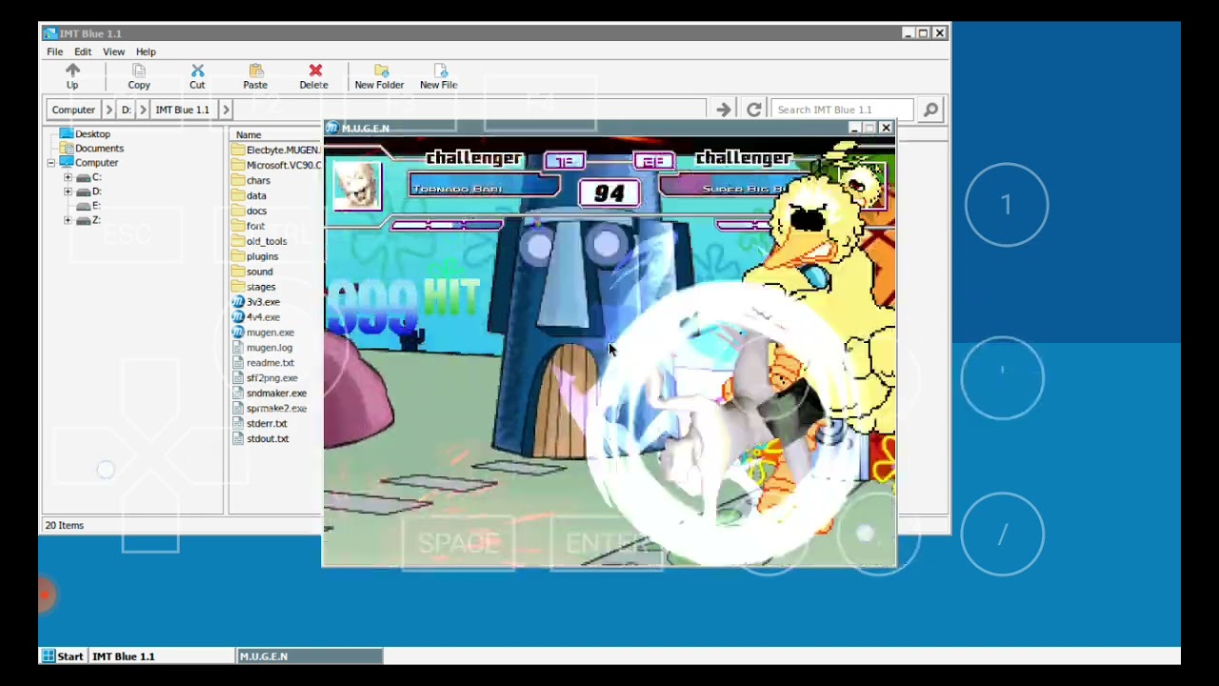Select the Documents icon in the tree
The image size is (1219, 686).
click(x=66, y=149)
